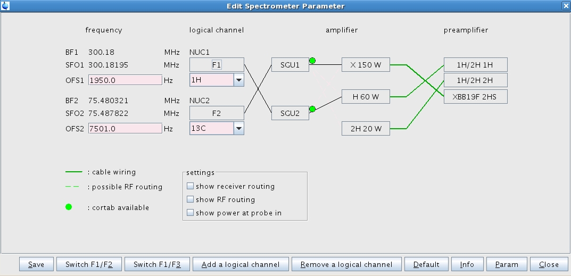Enable the show receiver routing checkbox
Screen dimensions: 571x276
(x=191, y=186)
